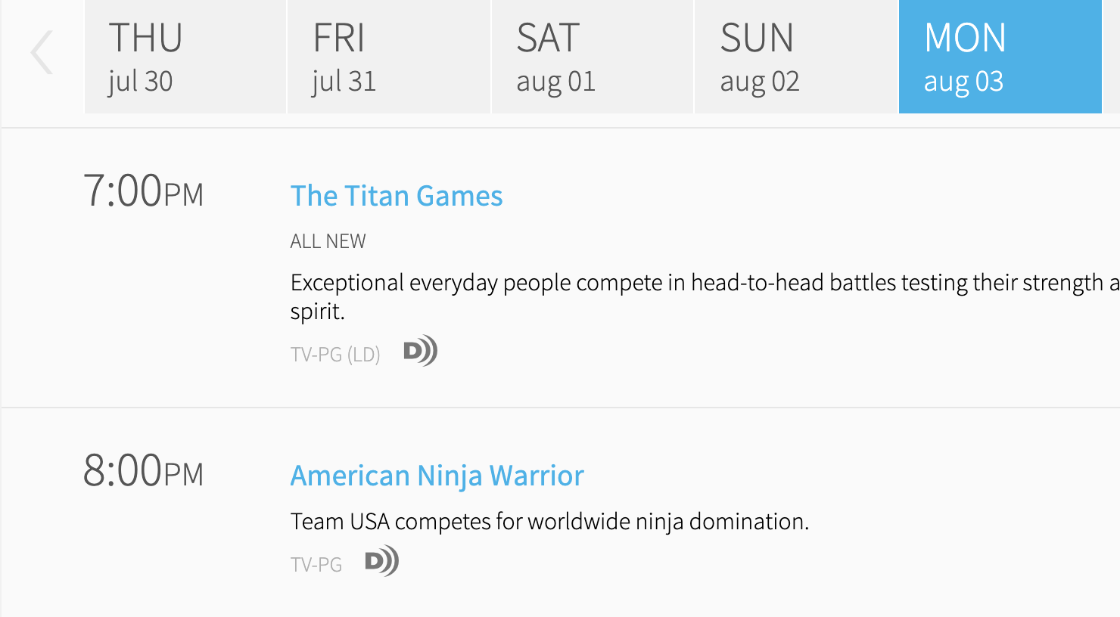Screen dimensions: 1120x617
Task: Click the TV-PG (LD) rating text
Action: (x=335, y=354)
